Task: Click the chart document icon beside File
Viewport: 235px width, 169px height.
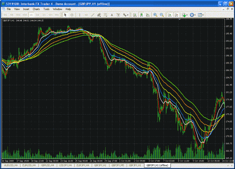Action: click(x=3, y=9)
